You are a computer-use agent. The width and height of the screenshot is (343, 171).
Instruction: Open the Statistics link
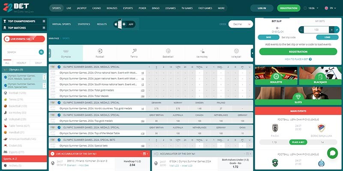pos(84,24)
